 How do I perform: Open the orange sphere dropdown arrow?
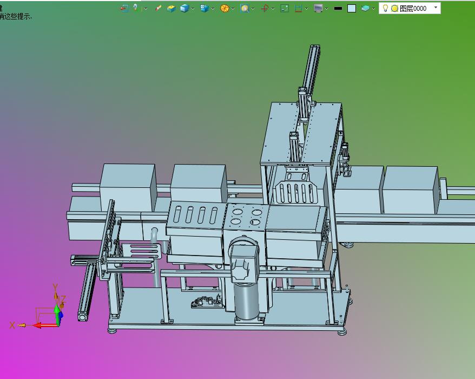coord(233,9)
